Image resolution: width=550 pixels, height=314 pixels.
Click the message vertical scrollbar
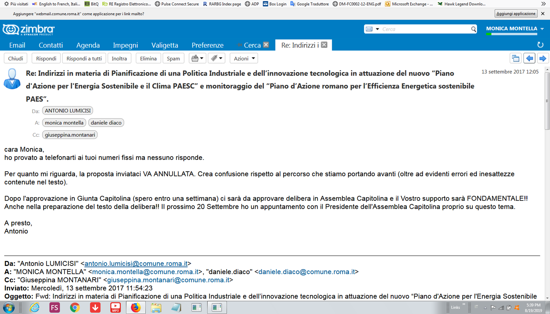click(x=547, y=101)
